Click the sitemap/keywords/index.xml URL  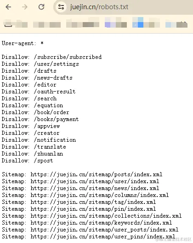(101, 223)
